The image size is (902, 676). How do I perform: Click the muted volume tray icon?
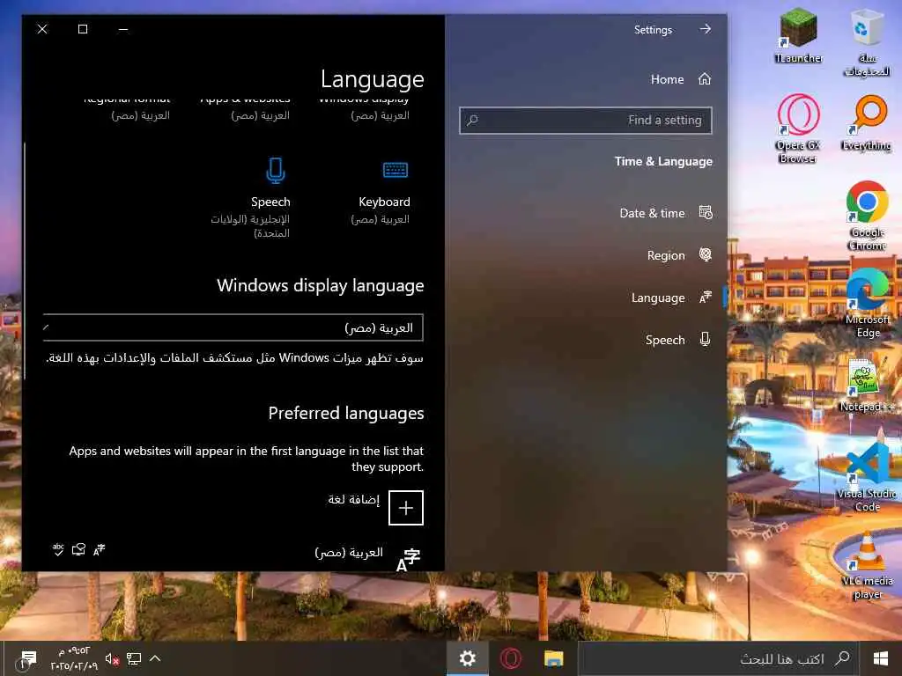pyautogui.click(x=112, y=658)
